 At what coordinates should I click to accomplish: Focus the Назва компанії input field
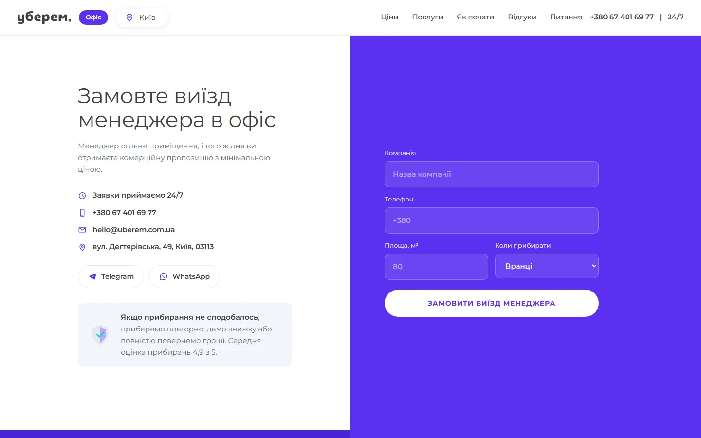tap(492, 174)
